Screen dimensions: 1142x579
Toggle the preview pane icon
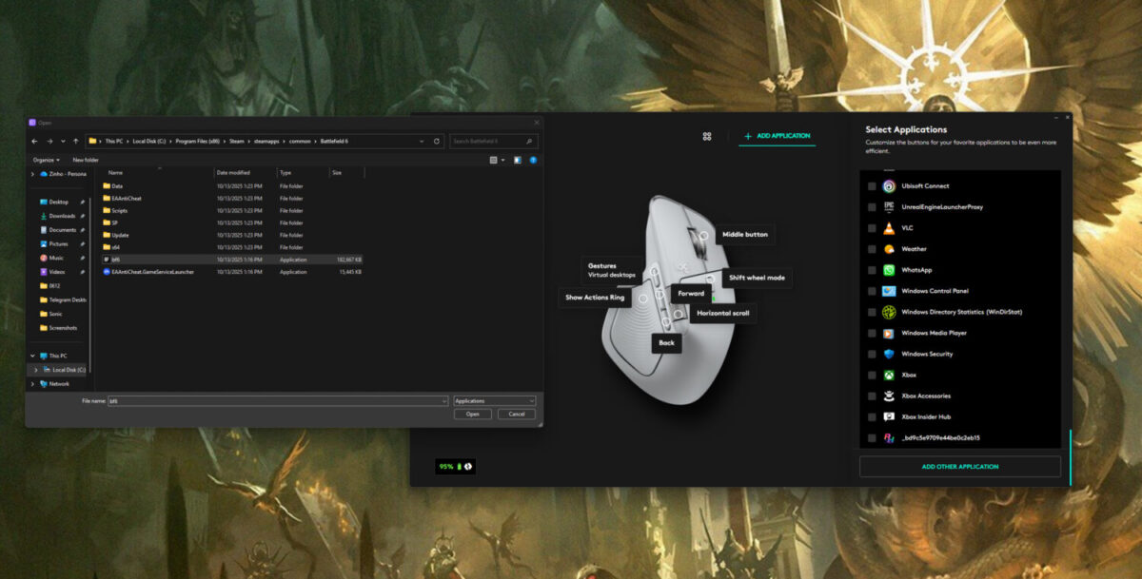[x=517, y=160]
